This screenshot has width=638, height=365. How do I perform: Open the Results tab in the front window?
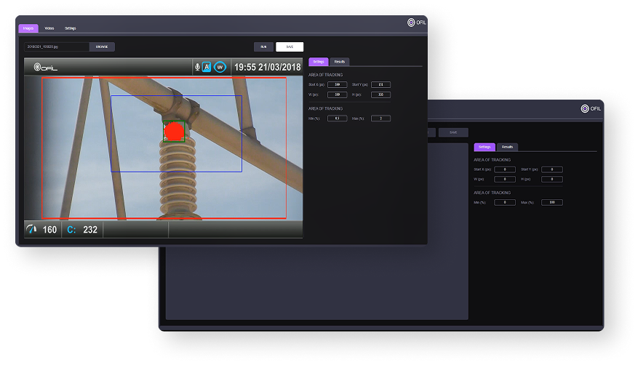[340, 62]
